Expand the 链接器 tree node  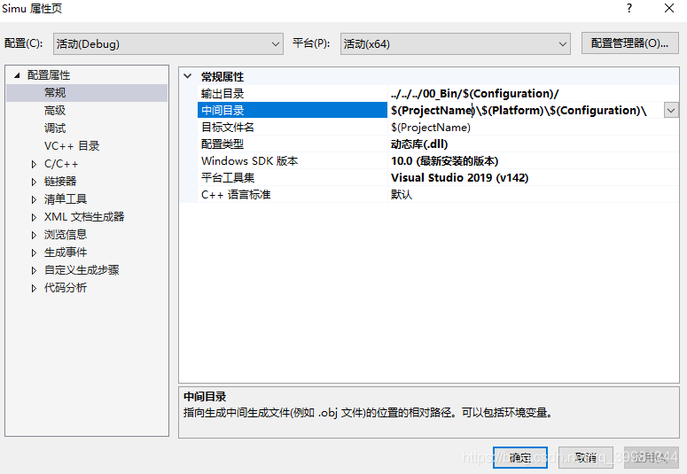point(34,182)
